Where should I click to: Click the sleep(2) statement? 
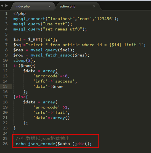[x=24, y=61]
